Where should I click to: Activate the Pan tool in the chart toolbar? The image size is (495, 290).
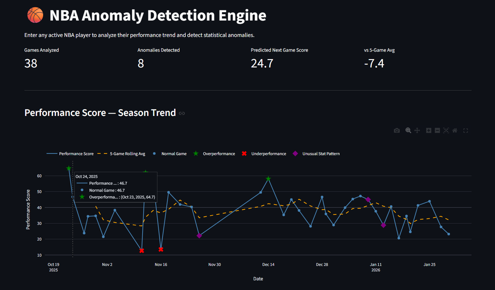click(417, 130)
